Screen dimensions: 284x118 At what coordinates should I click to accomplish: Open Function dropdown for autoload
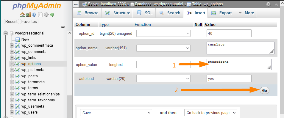[x=163, y=78]
